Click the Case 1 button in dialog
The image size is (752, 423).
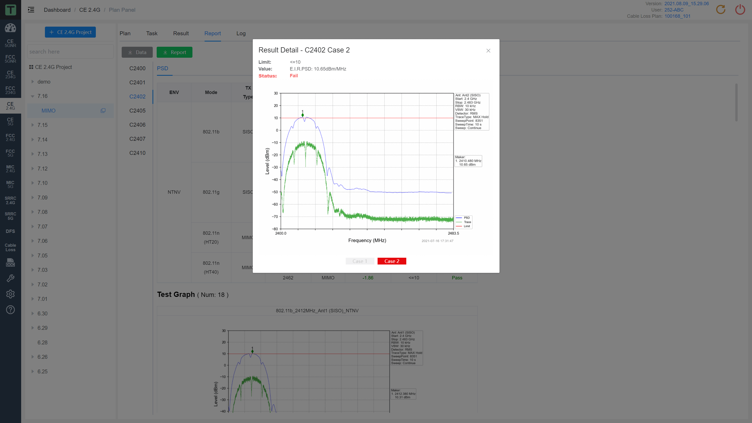(360, 261)
